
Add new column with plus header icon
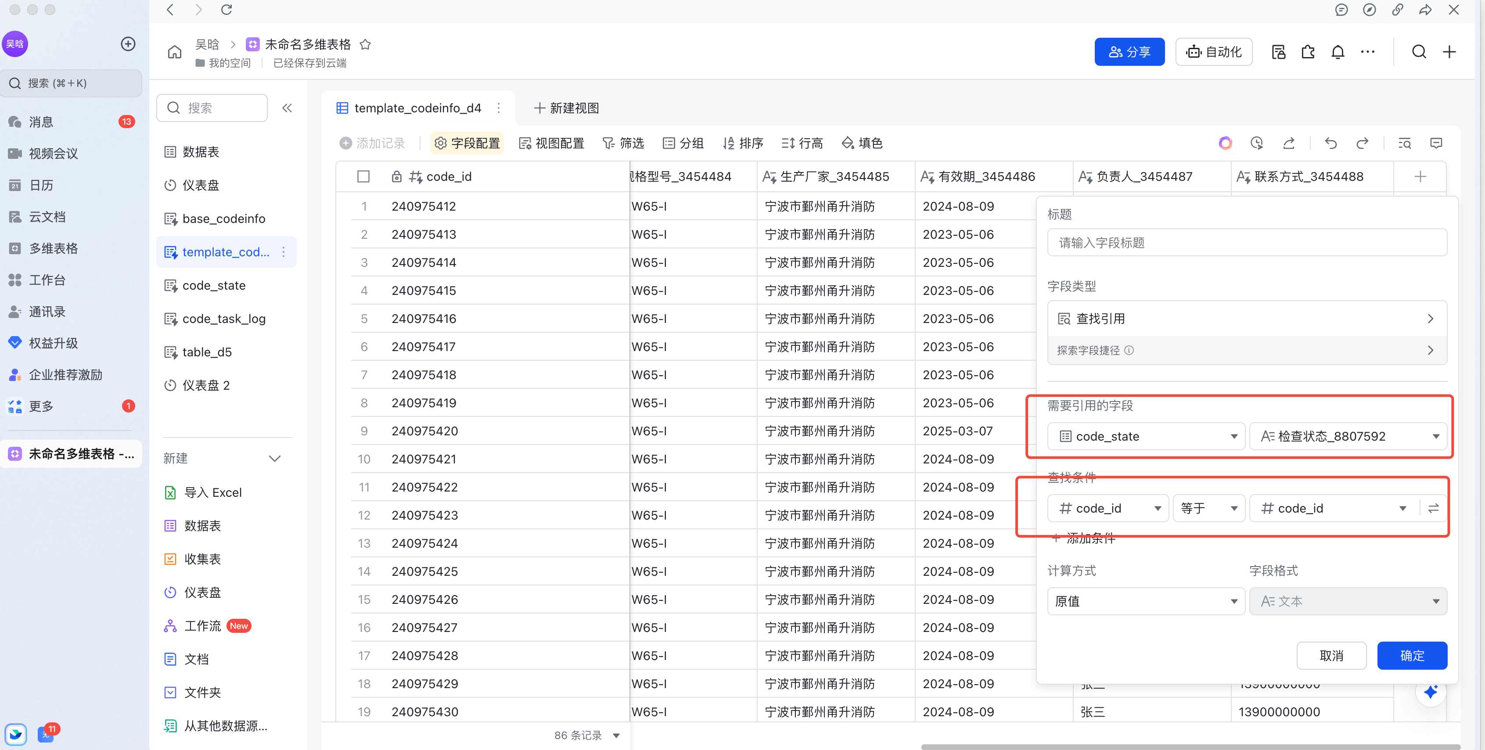coord(1420,176)
